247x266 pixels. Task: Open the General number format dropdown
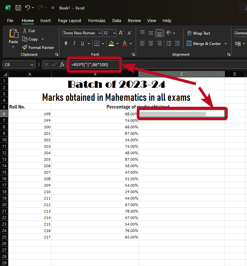(241, 33)
